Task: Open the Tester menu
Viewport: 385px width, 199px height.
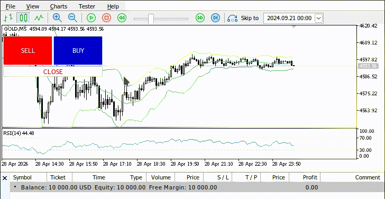Action: [x=87, y=6]
